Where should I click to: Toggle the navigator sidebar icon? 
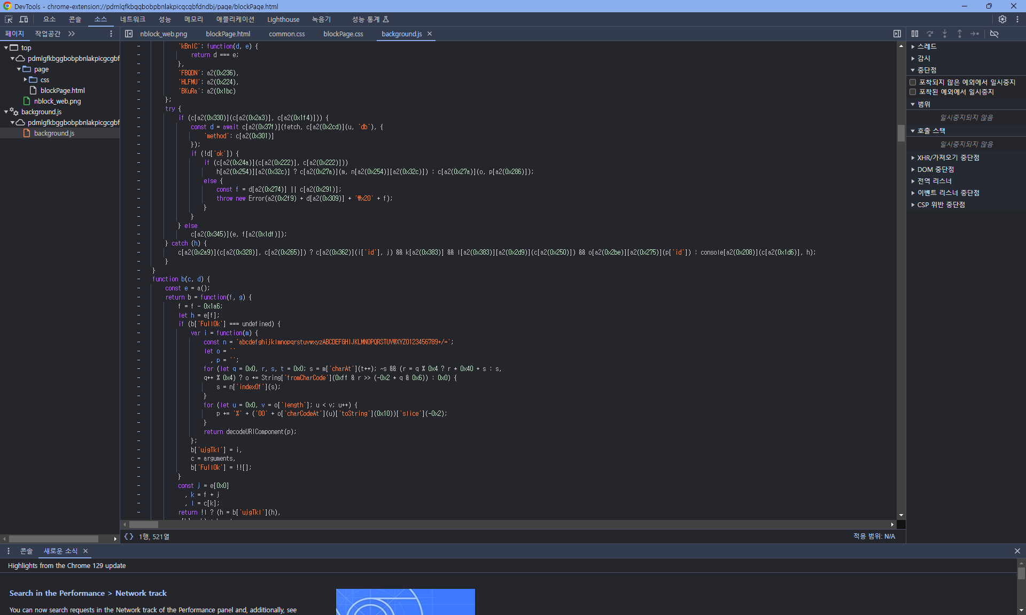tap(129, 34)
